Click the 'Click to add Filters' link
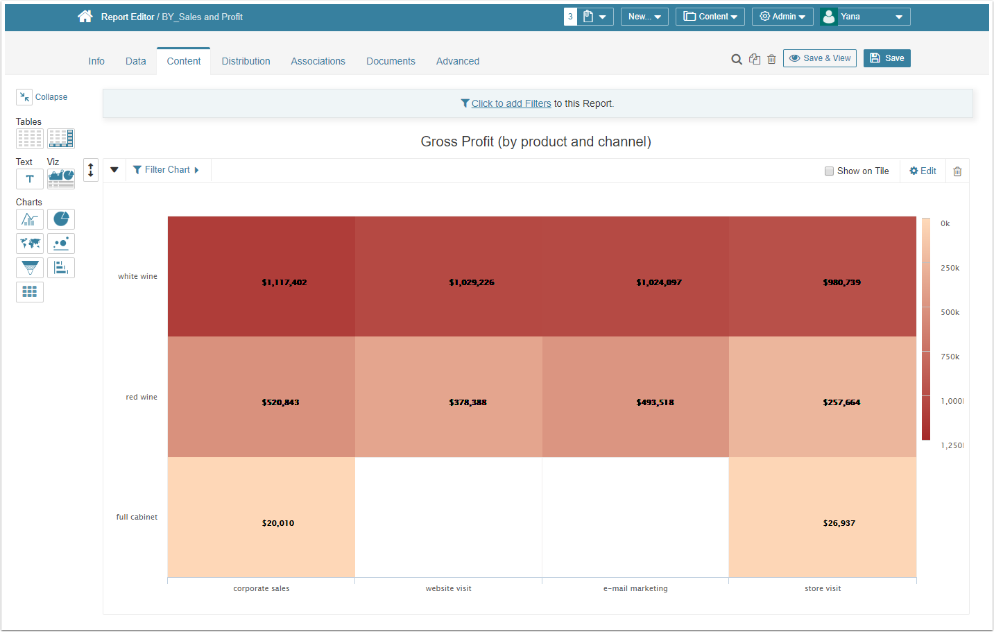 pos(511,103)
